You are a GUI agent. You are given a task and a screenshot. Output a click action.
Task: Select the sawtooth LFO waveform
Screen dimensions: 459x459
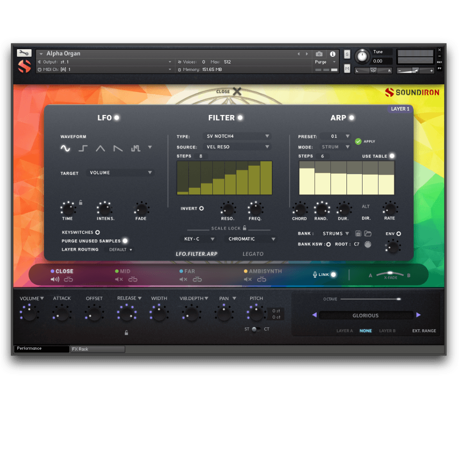click(x=118, y=148)
